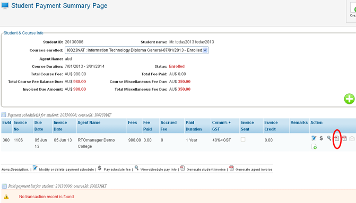
Task: Generate student invoice using the circled PDF icon
Action: [337, 138]
